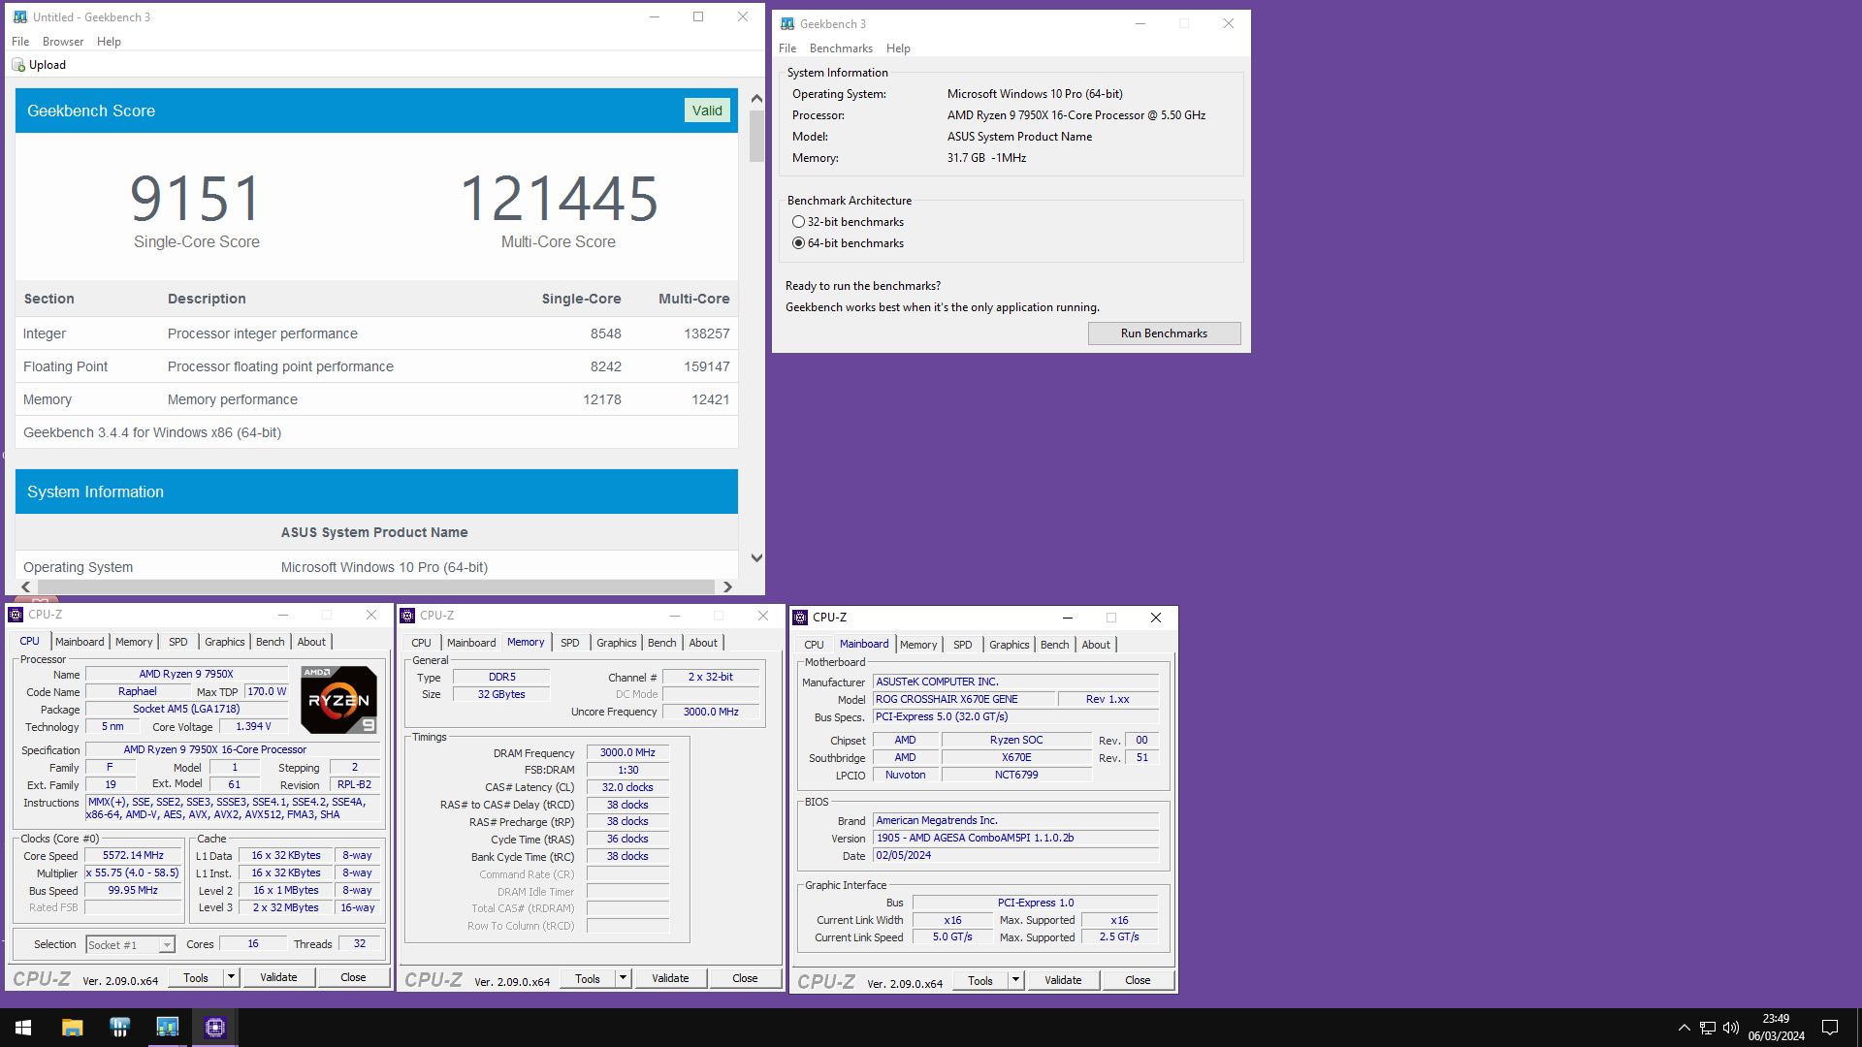Click Help menu in Geekbench launcher window
1862x1047 pixels.
point(898,48)
